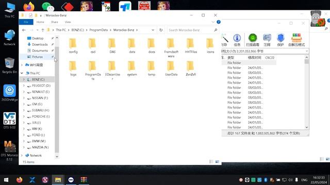
Task: Click the archiver Comment toolbar icon
Action: pos(267,40)
